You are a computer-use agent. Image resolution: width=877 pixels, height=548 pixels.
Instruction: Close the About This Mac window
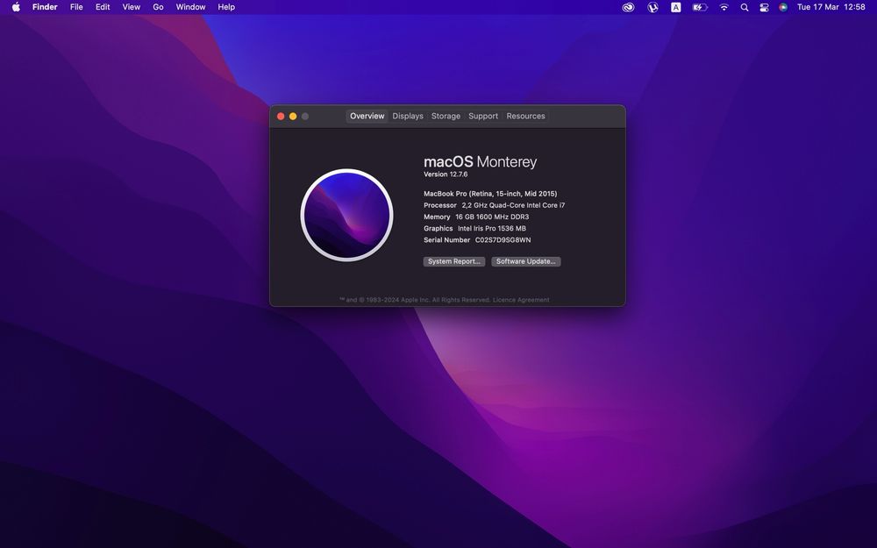[x=281, y=117]
